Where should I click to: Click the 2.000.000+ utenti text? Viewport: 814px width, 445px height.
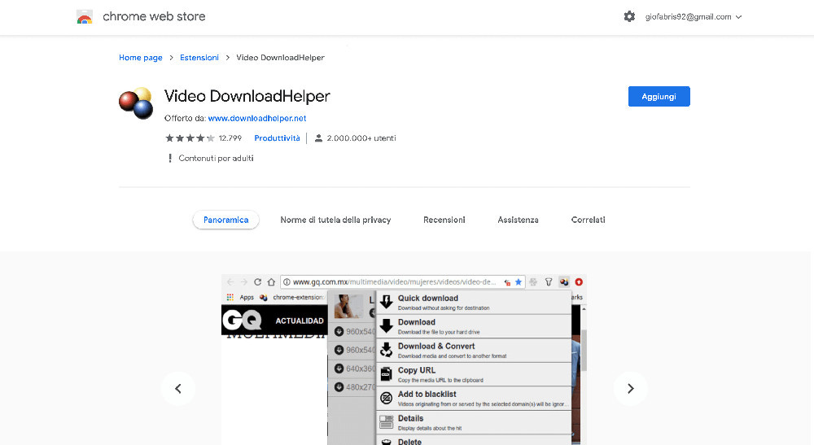click(361, 138)
